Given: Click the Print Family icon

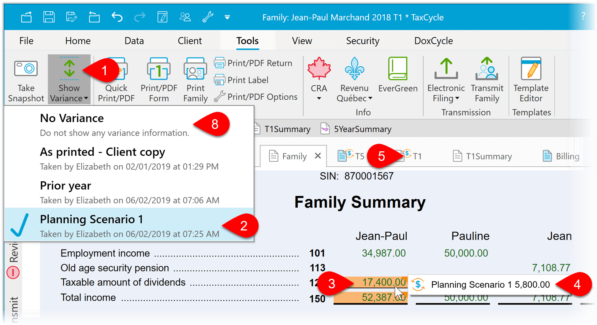Looking at the screenshot, I should (195, 69).
